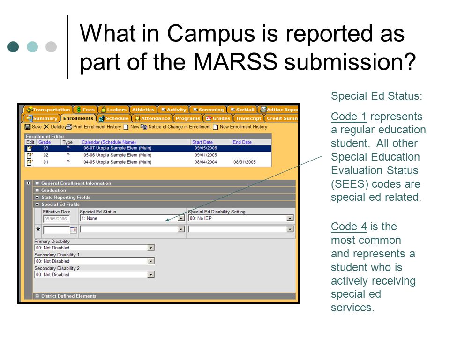Click the Delete X icon

(46, 127)
